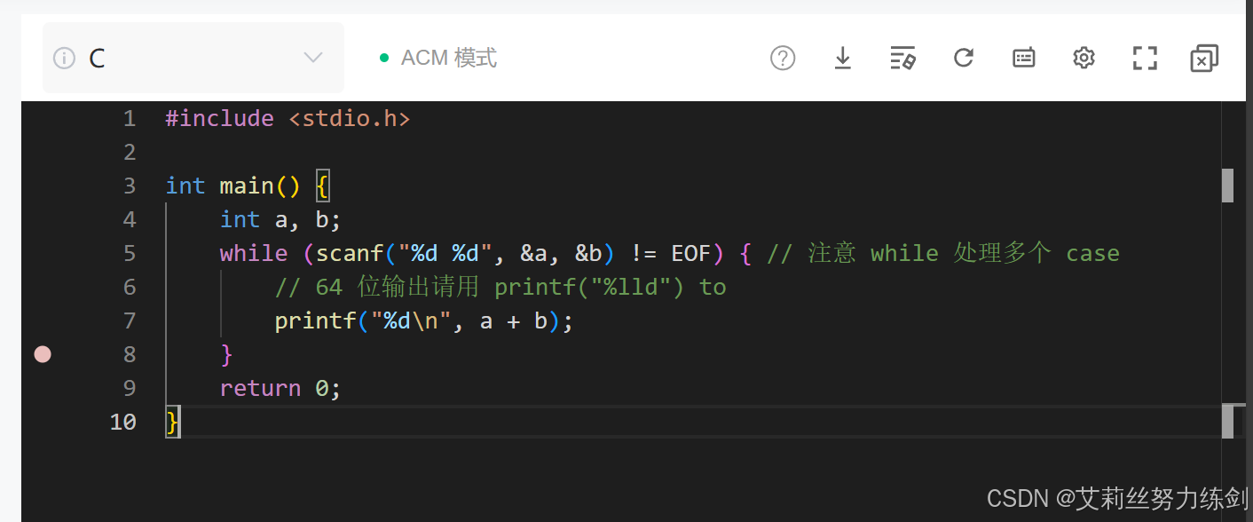Open the keyboard shortcuts icon
The image size is (1253, 522).
(1024, 58)
